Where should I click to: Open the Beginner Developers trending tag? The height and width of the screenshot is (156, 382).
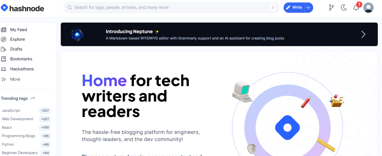(20, 153)
